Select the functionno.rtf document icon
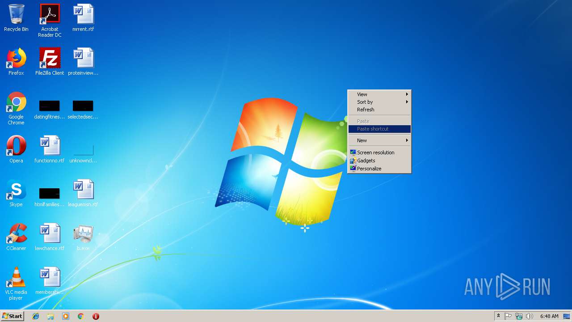Viewport: 572px width, 322px height. pos(50,149)
